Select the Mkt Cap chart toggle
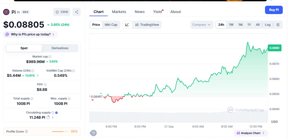Screen dimensions: 288x139 pos(111,25)
